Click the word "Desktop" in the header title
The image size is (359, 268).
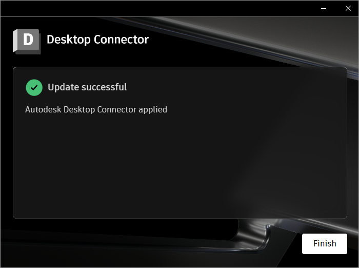[69, 40]
